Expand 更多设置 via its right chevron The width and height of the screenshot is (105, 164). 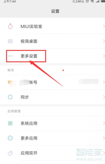point(104,56)
